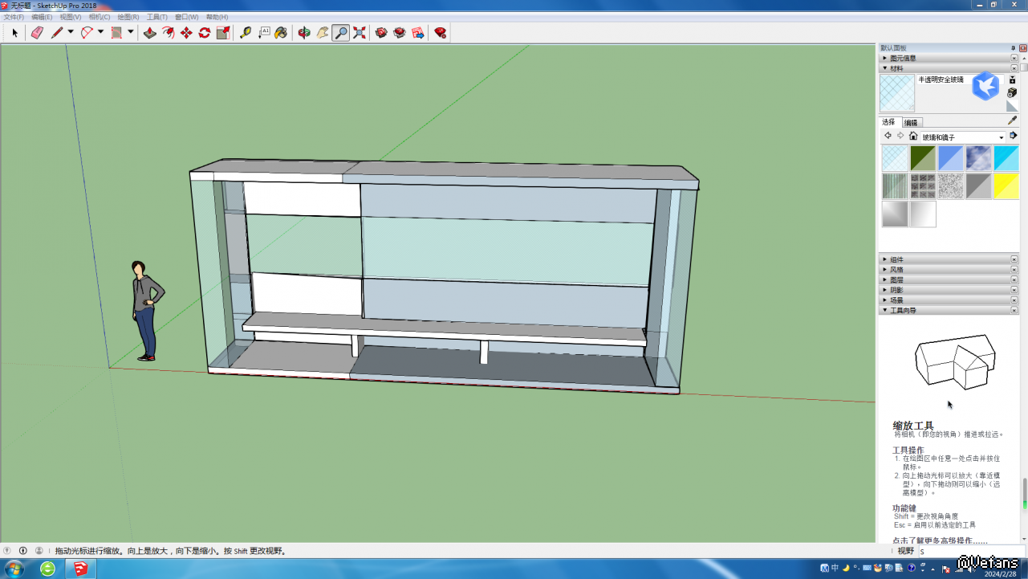Screen dimensions: 1028x579
Task: Choose the Move tool
Action: click(x=186, y=33)
